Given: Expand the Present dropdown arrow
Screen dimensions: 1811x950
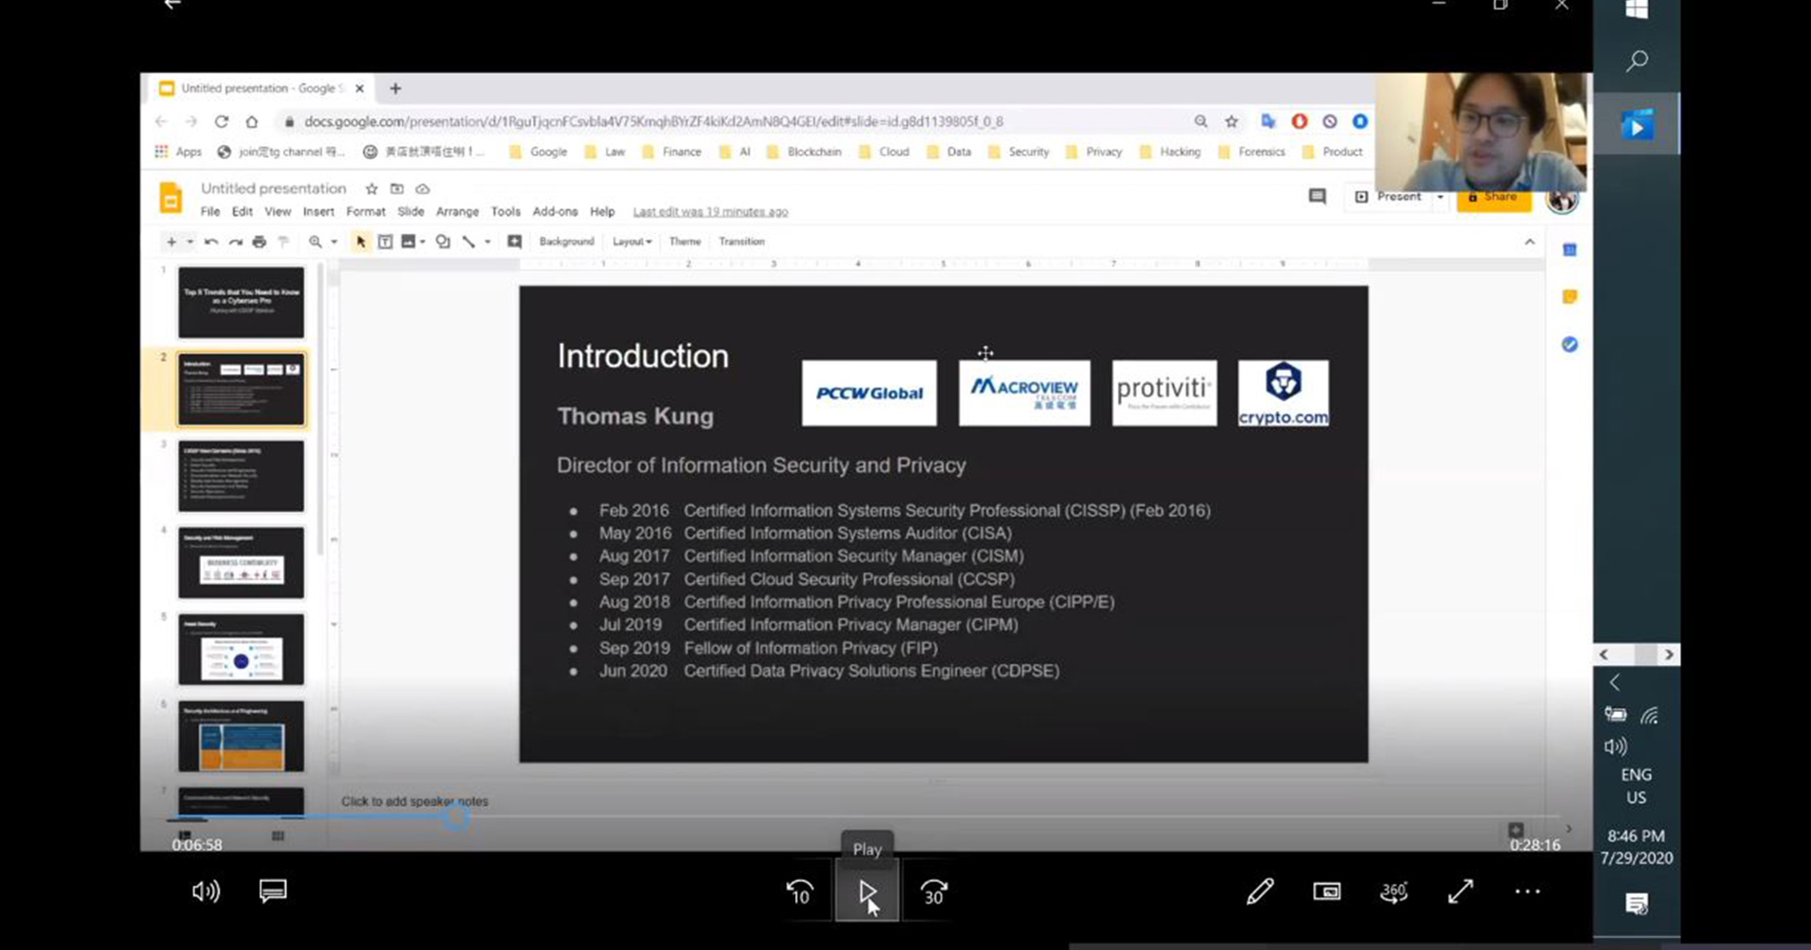Looking at the screenshot, I should (x=1441, y=197).
